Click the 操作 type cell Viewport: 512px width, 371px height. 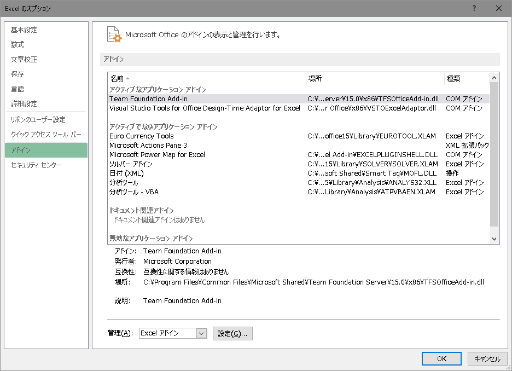(452, 173)
